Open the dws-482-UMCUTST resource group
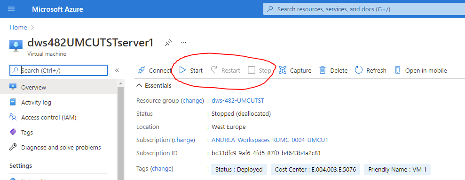The width and height of the screenshot is (465, 180). (238, 100)
